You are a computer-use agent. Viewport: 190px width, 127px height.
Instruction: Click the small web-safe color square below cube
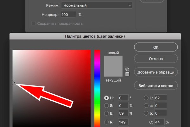click(x=127, y=74)
